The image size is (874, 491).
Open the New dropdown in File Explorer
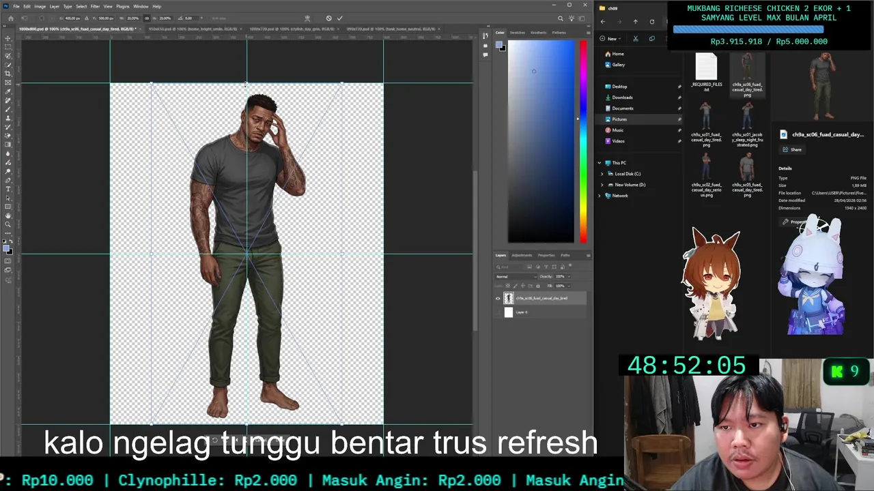point(611,38)
